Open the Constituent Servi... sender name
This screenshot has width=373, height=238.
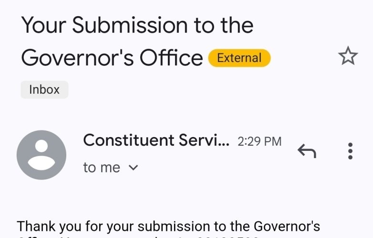(x=156, y=140)
